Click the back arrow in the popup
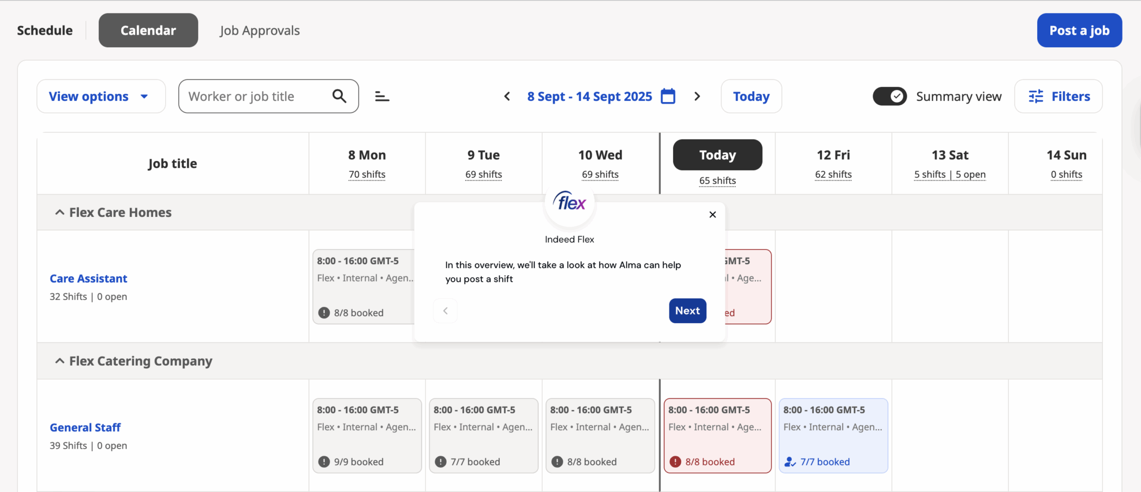This screenshot has width=1141, height=492. pos(446,311)
